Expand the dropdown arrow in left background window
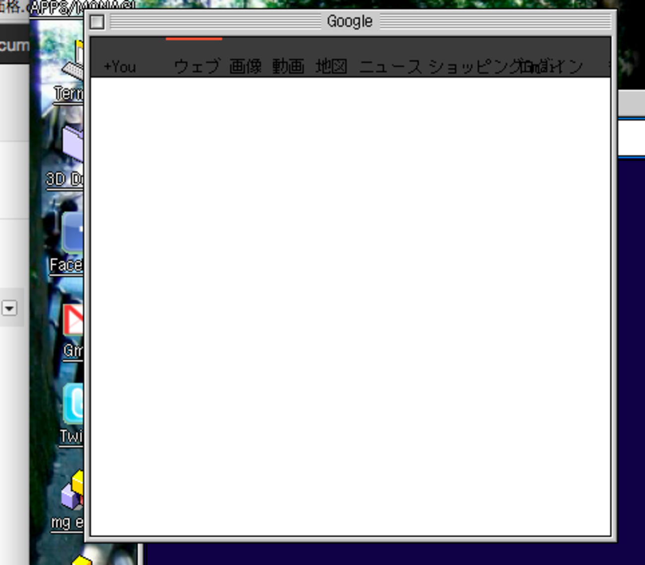645x565 pixels. [x=9, y=308]
